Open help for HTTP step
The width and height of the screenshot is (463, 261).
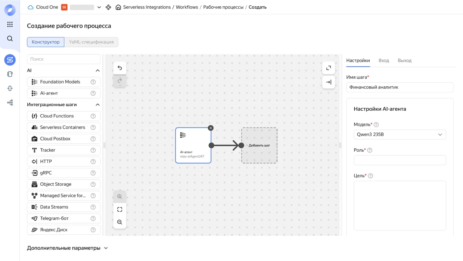click(93, 161)
